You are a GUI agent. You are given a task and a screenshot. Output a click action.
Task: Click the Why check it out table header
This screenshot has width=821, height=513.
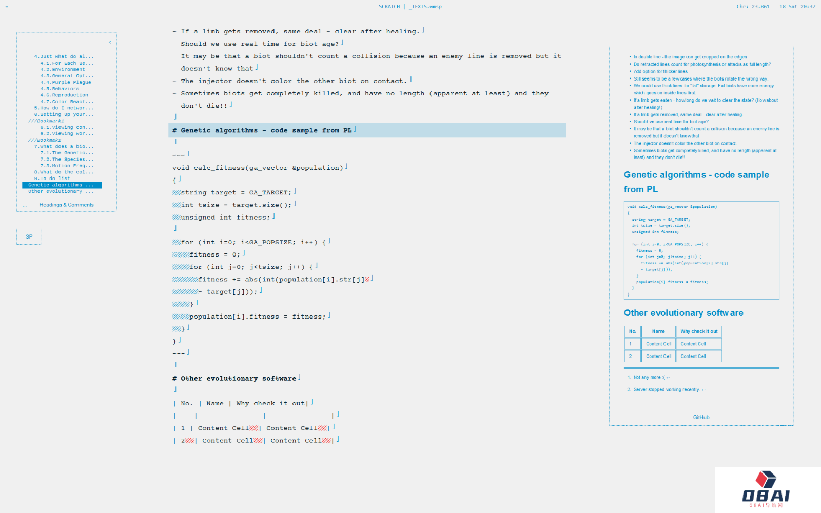(698, 331)
